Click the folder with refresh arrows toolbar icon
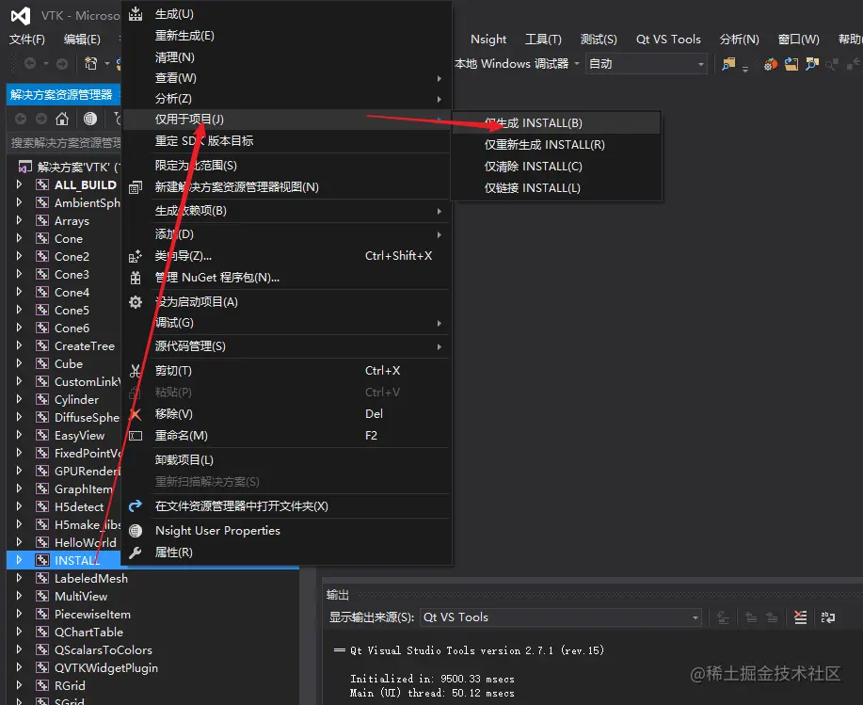The width and height of the screenshot is (863, 705). pyautogui.click(x=791, y=64)
